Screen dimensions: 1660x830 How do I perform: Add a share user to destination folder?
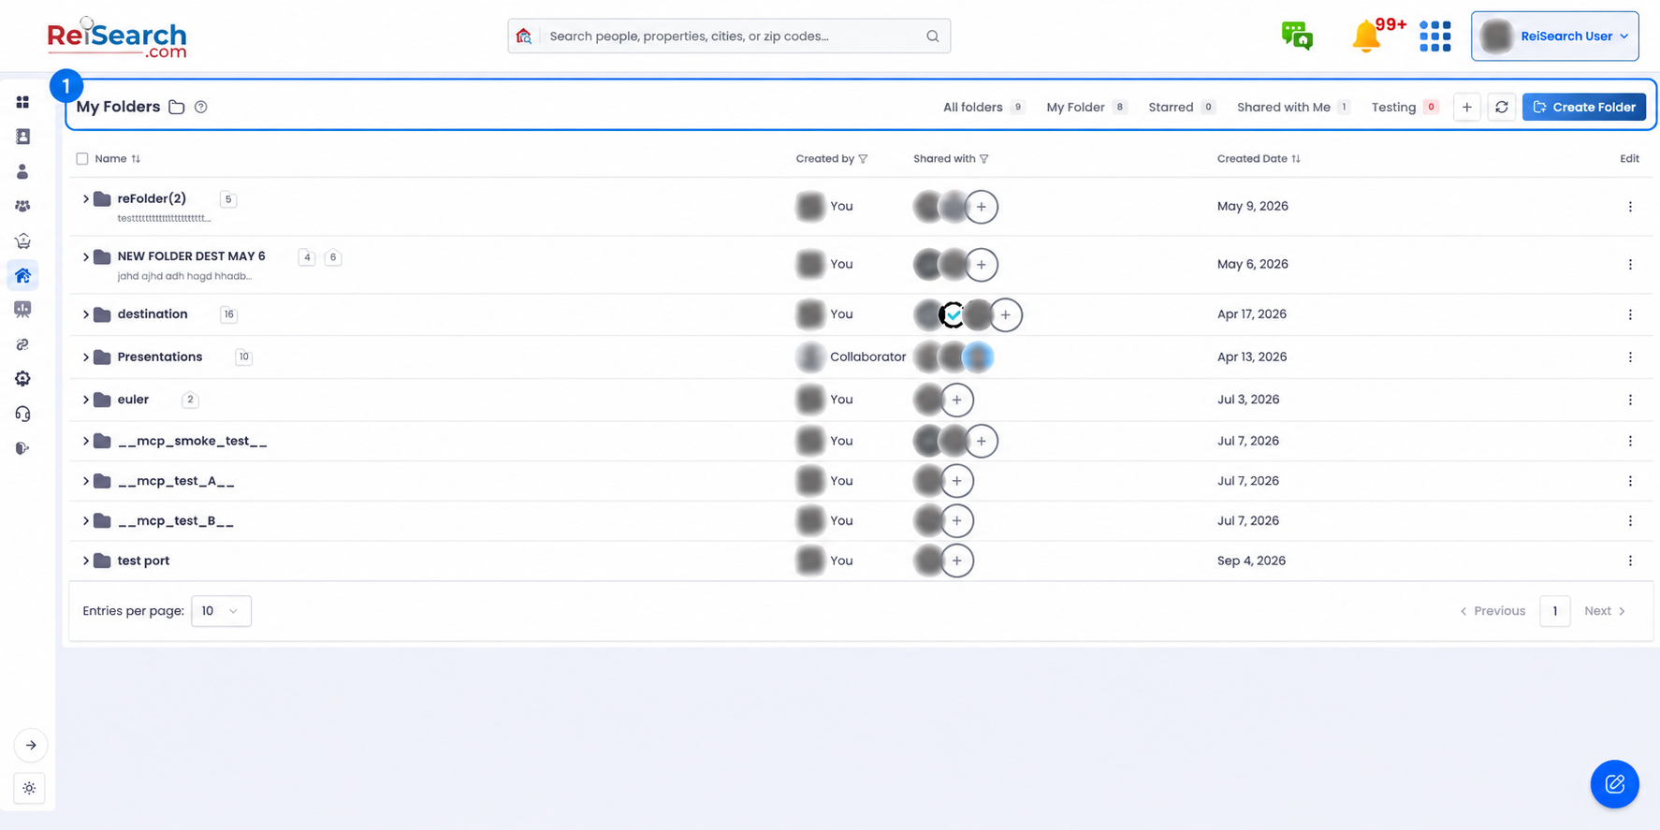[x=1005, y=315]
